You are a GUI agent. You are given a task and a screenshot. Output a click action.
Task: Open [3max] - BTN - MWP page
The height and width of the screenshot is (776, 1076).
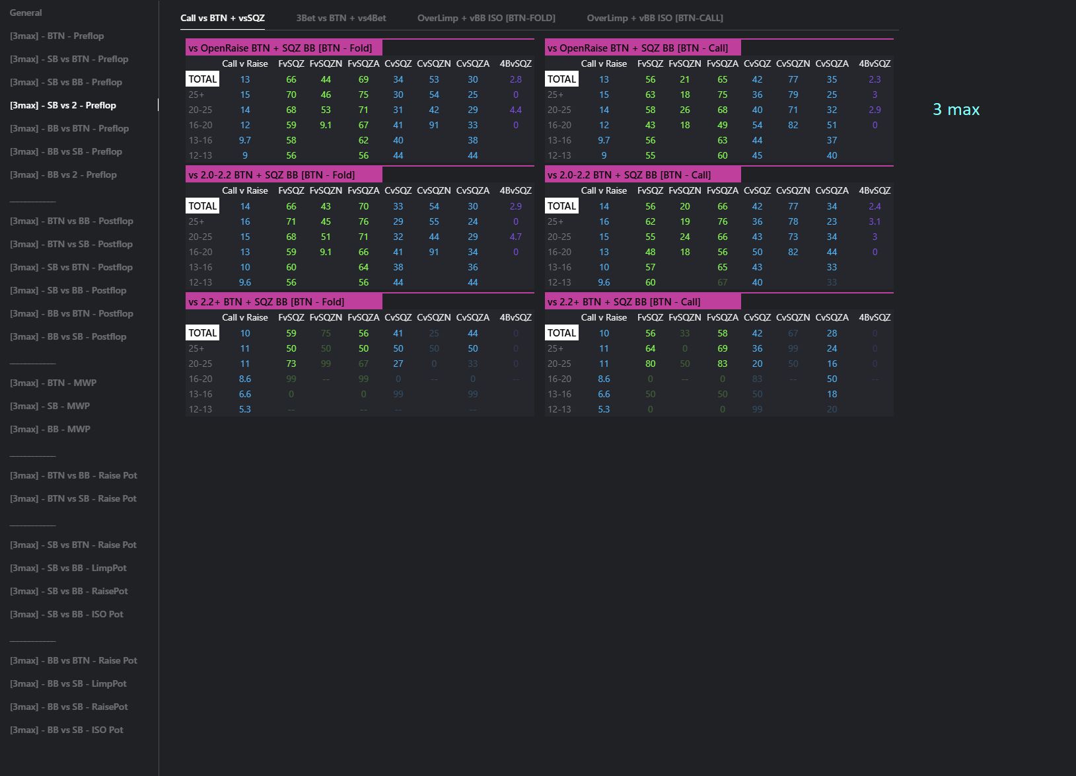point(53,383)
